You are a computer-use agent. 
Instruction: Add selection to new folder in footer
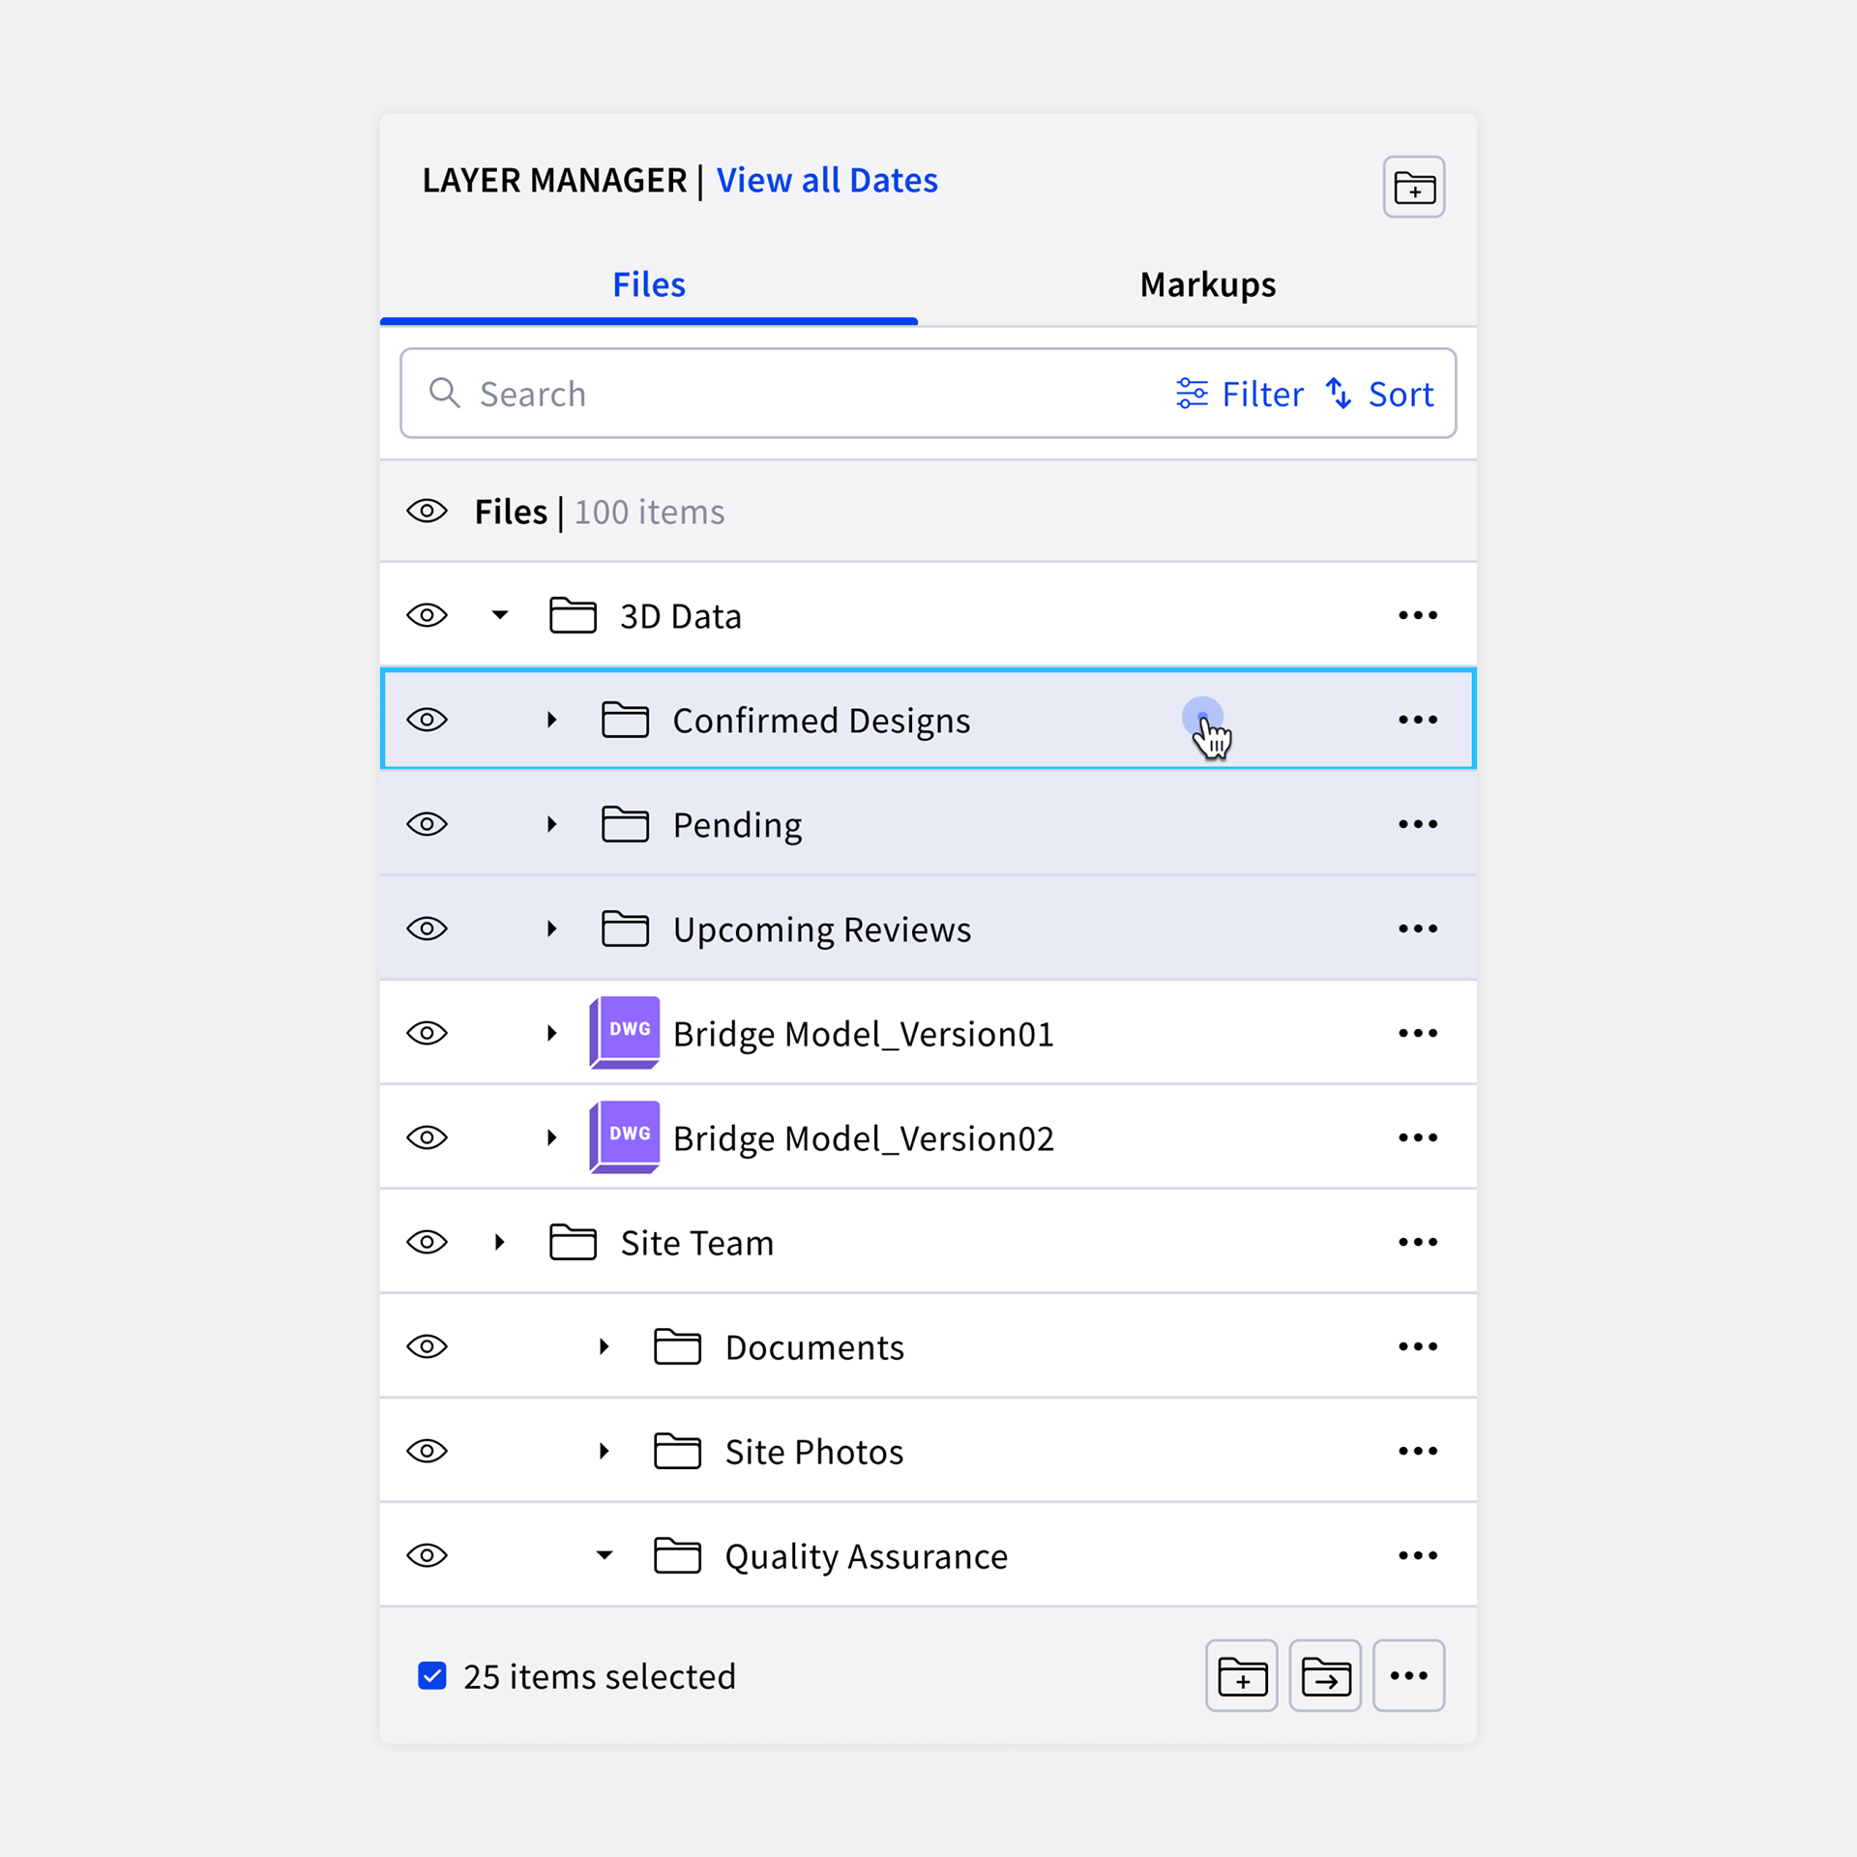(1242, 1675)
